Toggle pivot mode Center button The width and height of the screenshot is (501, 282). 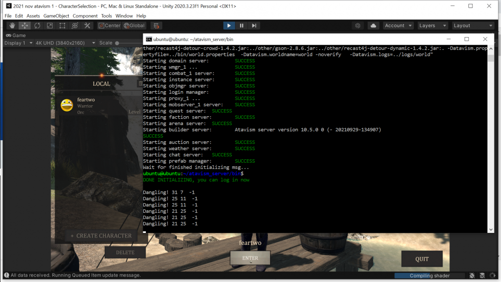click(x=109, y=26)
